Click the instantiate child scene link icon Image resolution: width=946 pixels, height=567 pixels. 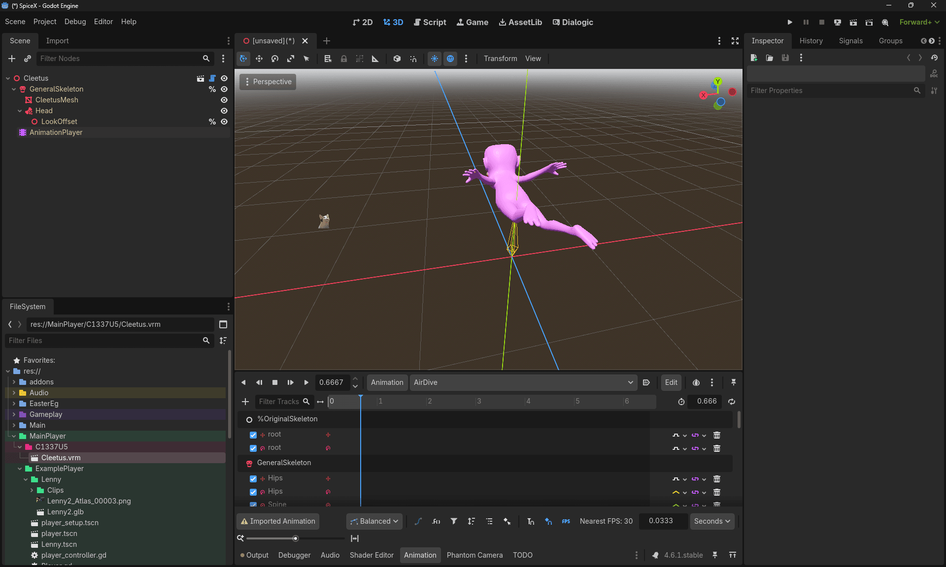28,59
